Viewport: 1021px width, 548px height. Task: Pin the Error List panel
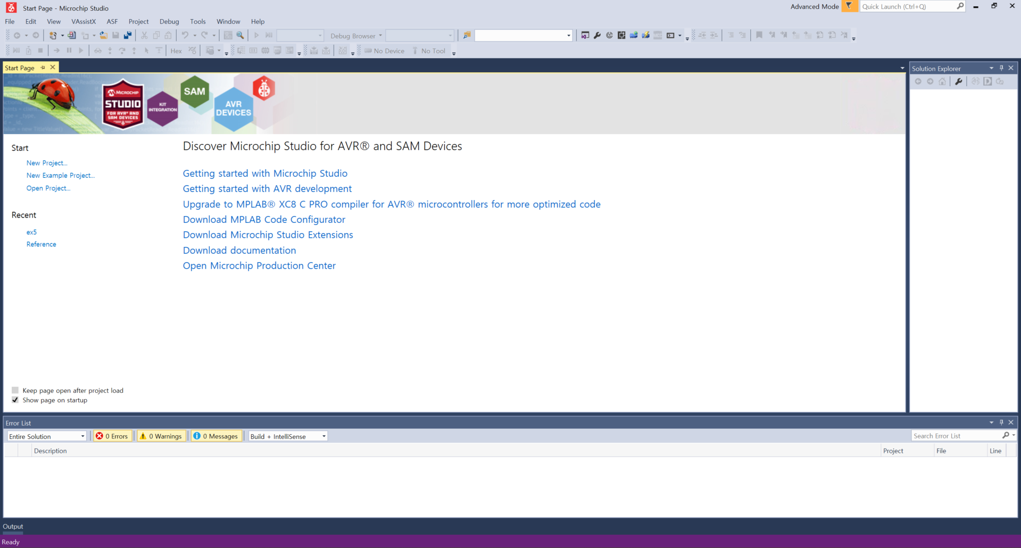pyautogui.click(x=1001, y=422)
